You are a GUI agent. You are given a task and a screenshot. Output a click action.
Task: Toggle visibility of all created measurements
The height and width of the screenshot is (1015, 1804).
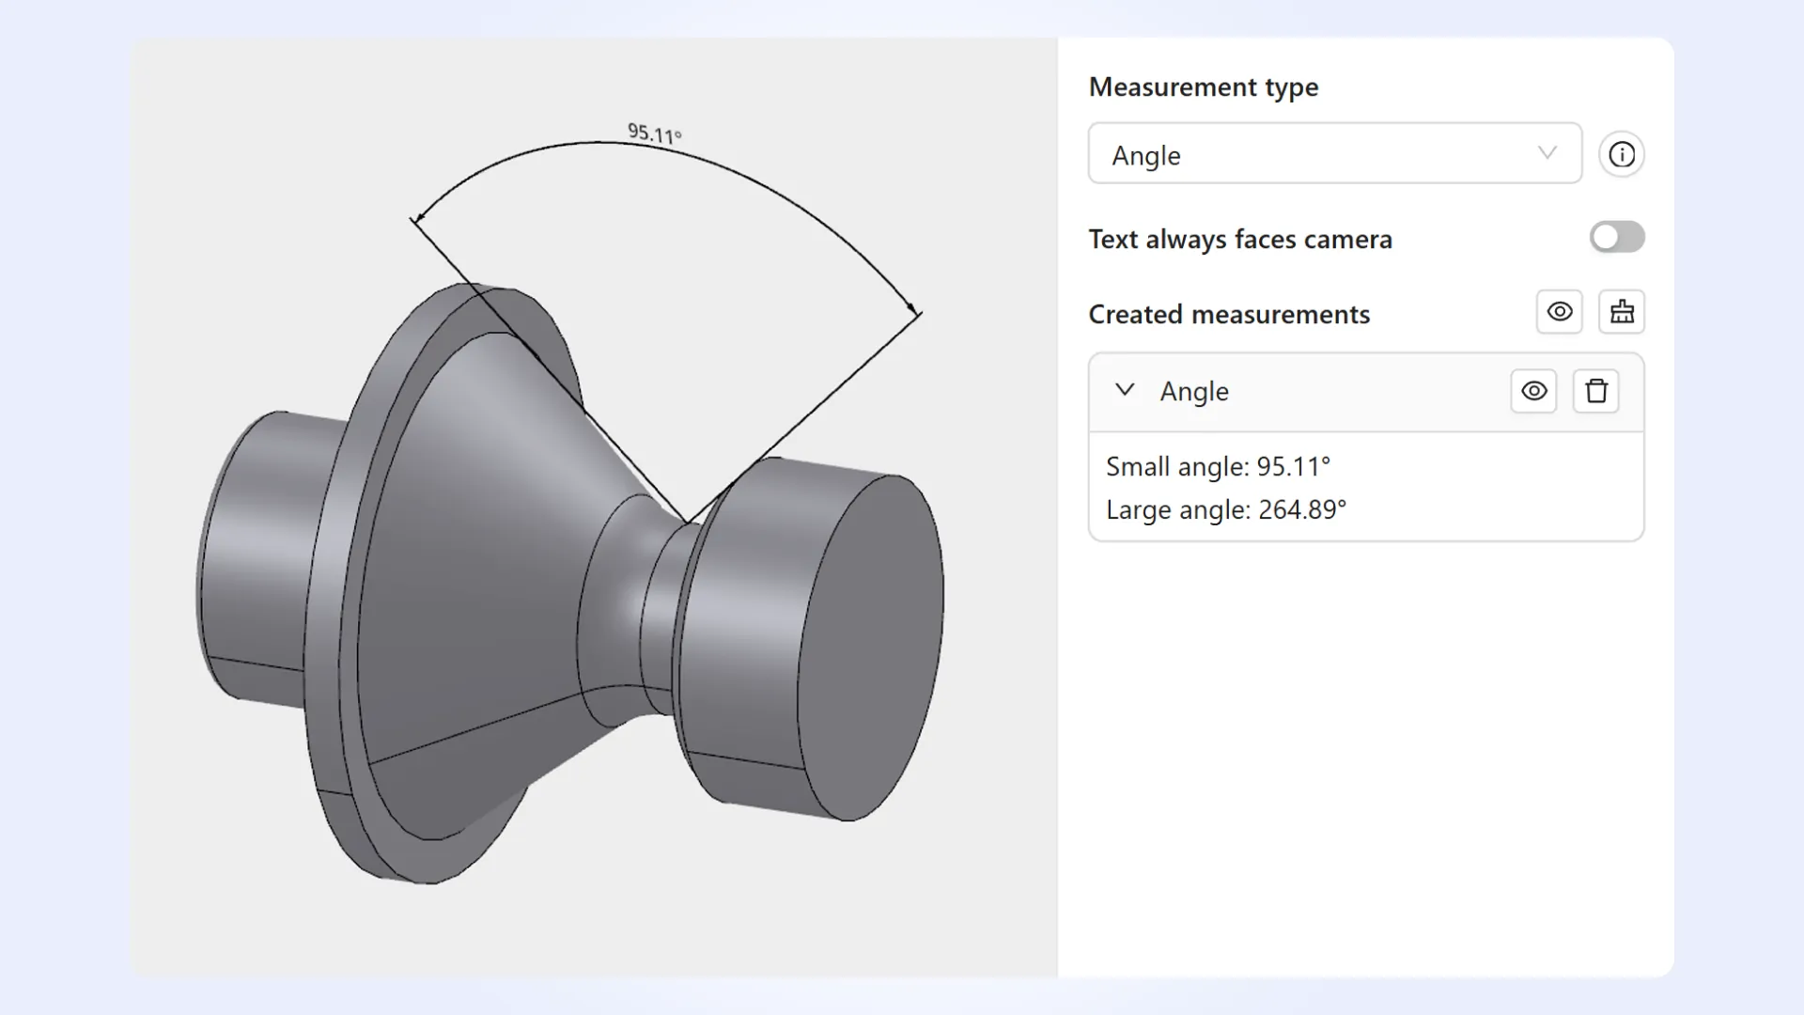coord(1560,312)
